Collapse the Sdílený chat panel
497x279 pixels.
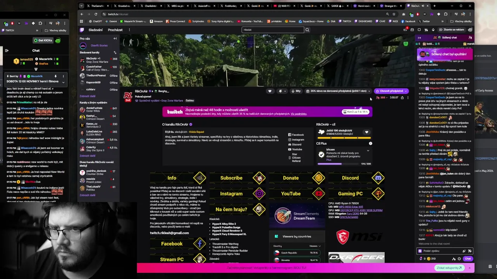pos(419,38)
